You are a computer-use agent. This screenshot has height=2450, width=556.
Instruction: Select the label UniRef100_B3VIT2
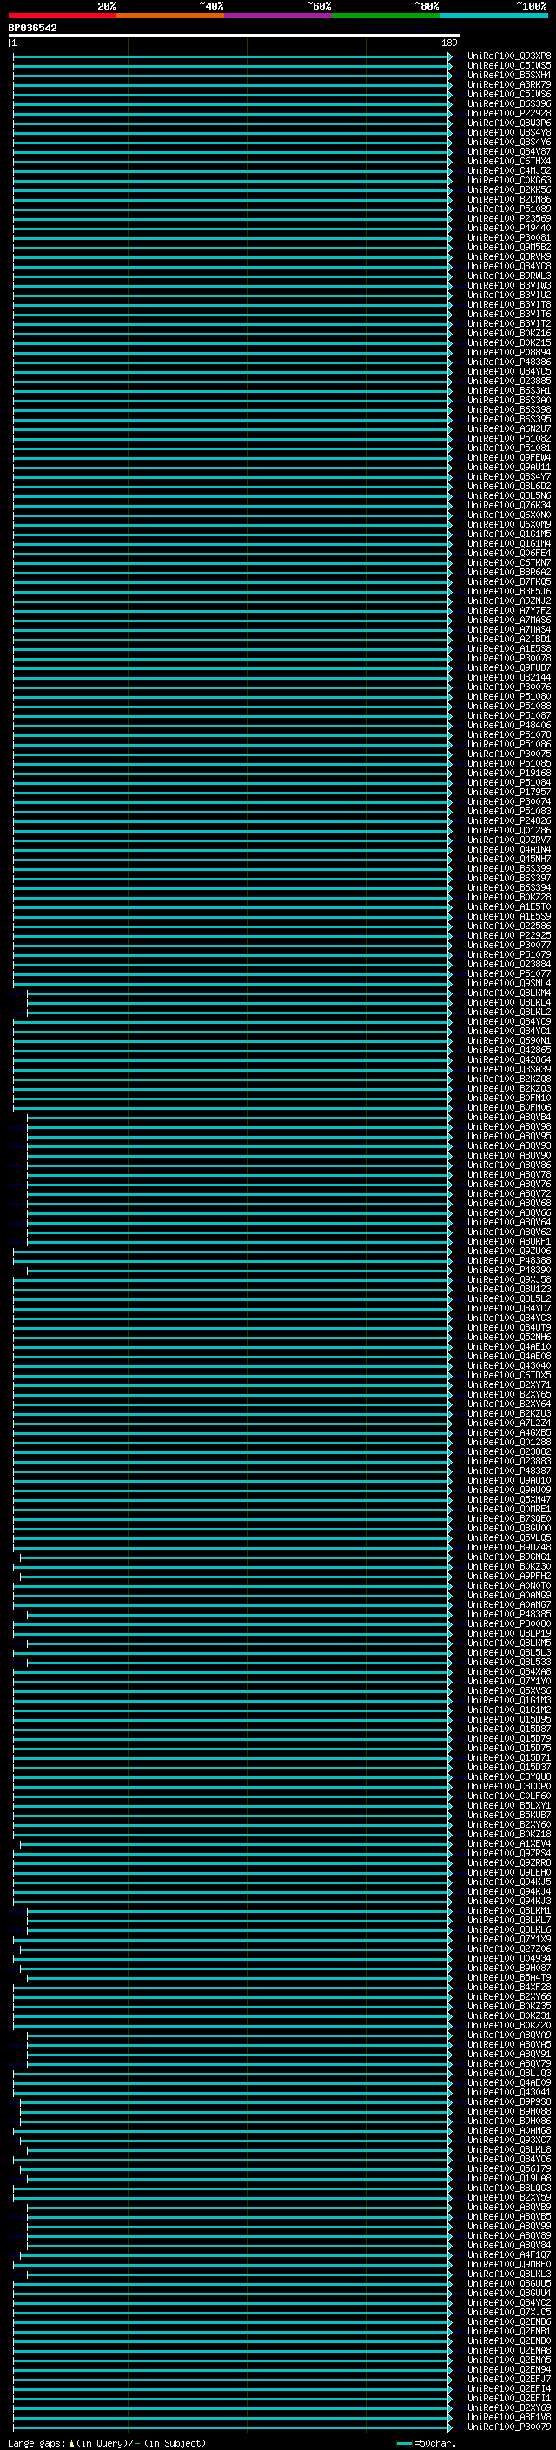coord(509,324)
